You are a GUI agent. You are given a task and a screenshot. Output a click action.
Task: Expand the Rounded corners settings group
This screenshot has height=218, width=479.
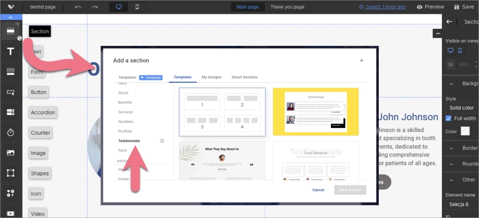(451, 164)
